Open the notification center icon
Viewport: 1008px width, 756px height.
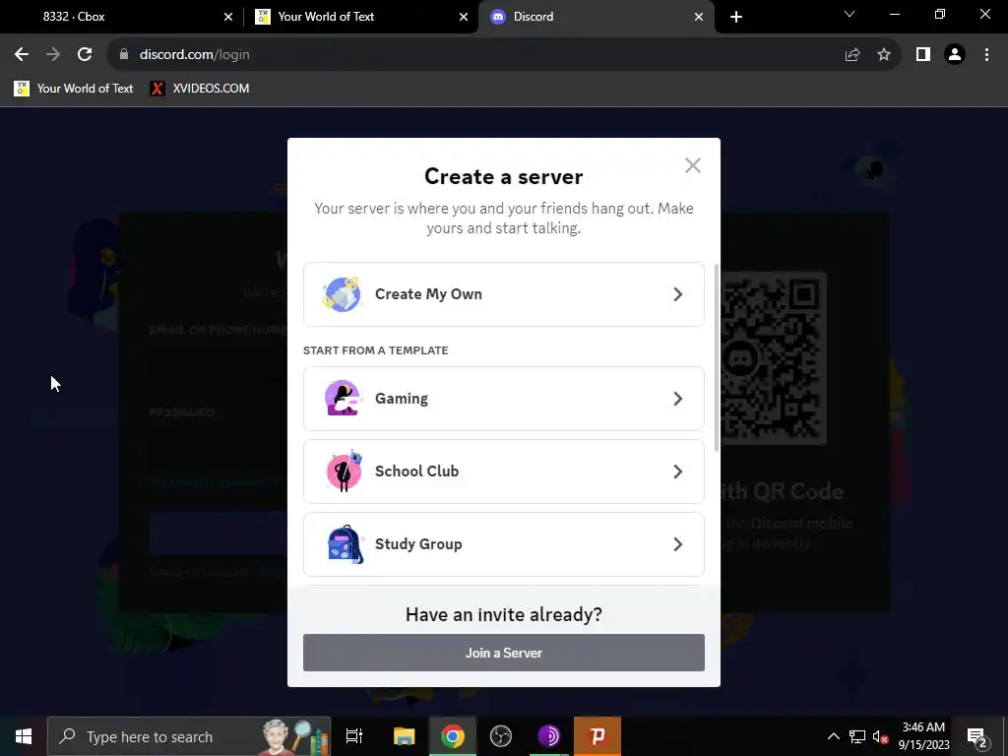point(977,736)
